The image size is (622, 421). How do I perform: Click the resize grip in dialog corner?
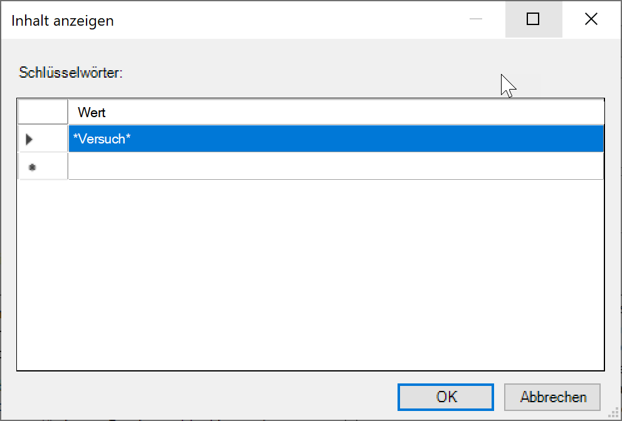point(614,413)
